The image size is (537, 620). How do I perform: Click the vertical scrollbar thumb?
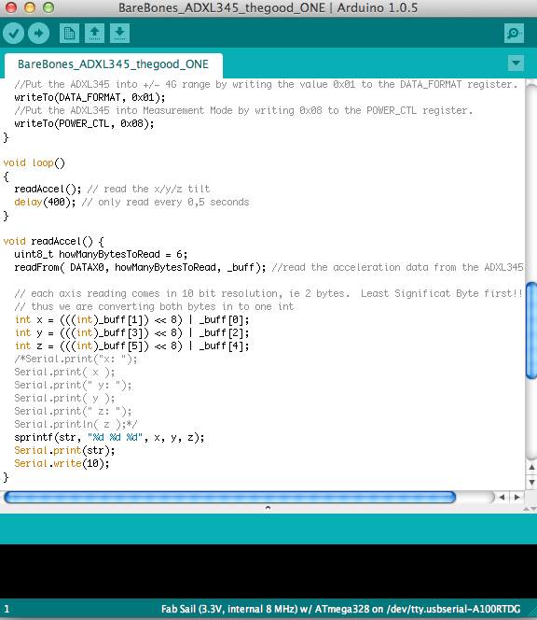click(531, 331)
